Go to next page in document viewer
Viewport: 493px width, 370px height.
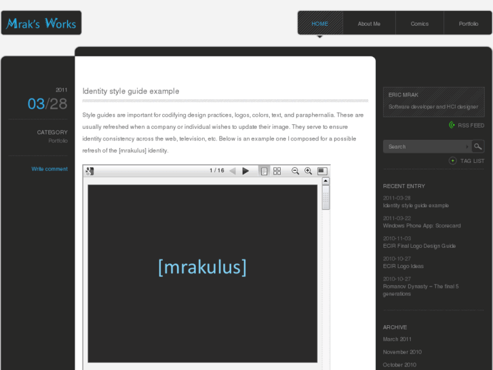(245, 171)
